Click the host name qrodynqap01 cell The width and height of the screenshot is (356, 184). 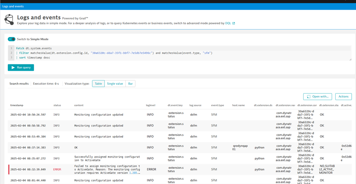(239, 147)
